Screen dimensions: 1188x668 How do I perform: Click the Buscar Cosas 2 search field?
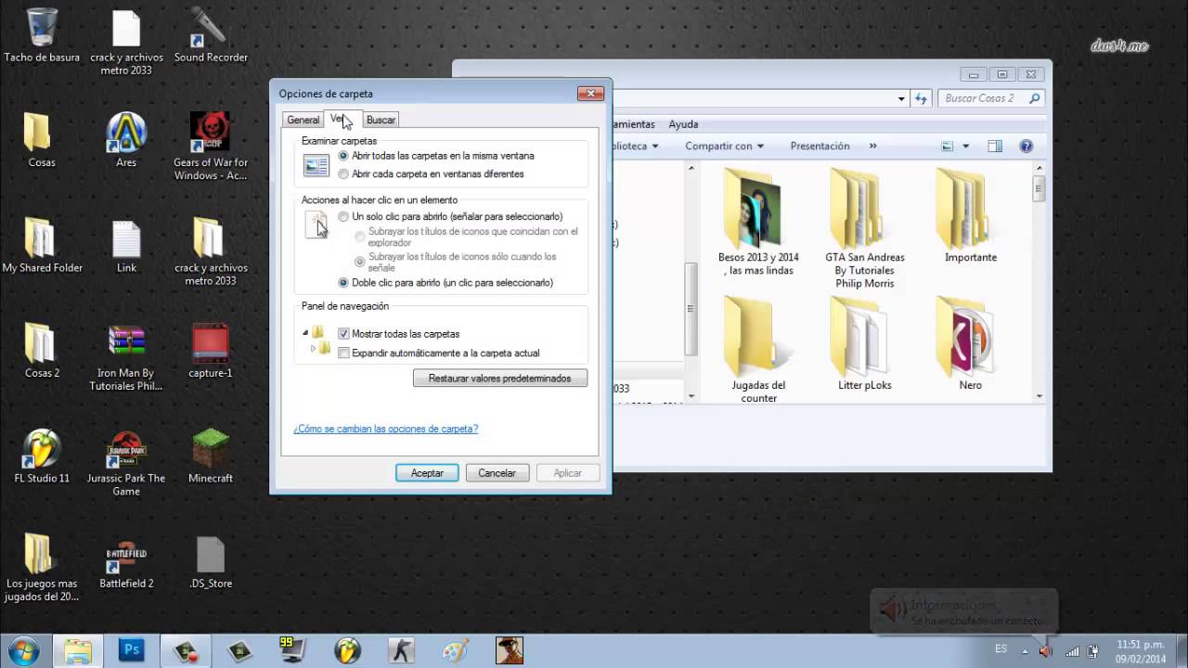pyautogui.click(x=991, y=97)
